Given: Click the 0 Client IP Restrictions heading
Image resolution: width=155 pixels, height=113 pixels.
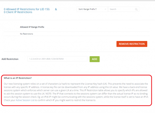Looking at the screenshot, I should pos(18,12).
